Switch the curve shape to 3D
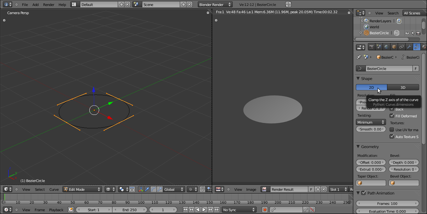This screenshot has width=427, height=214. (403, 87)
